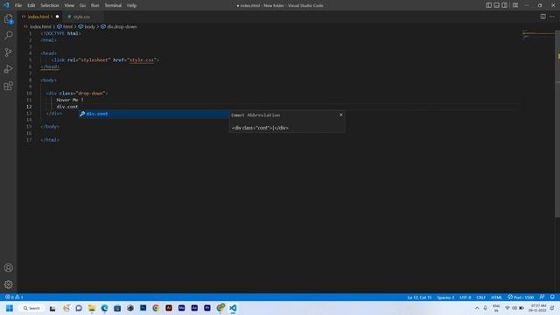Click the Port: 5500 Live Server status
The height and width of the screenshot is (315, 560).
click(521, 297)
